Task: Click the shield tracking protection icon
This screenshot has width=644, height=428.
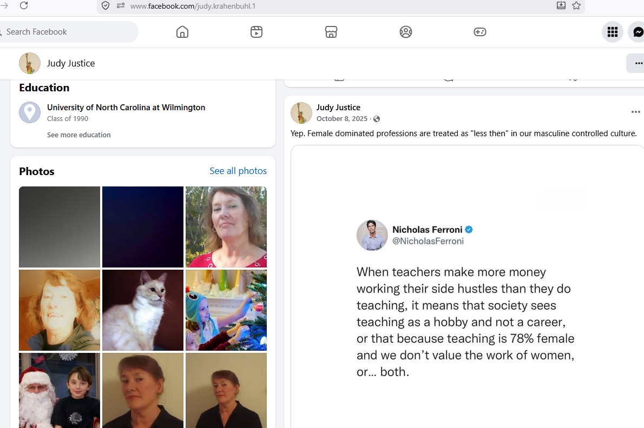Action: coord(106,6)
